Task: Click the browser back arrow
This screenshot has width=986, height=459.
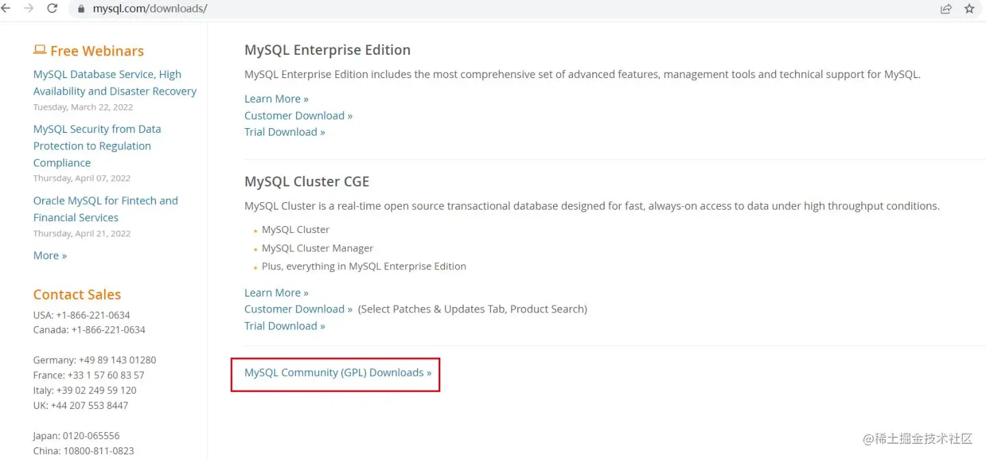Action: pyautogui.click(x=6, y=9)
